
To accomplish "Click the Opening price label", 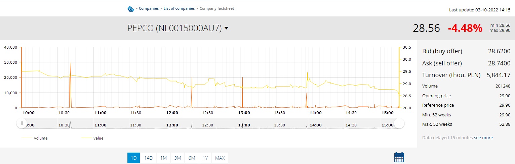I will [x=436, y=96].
